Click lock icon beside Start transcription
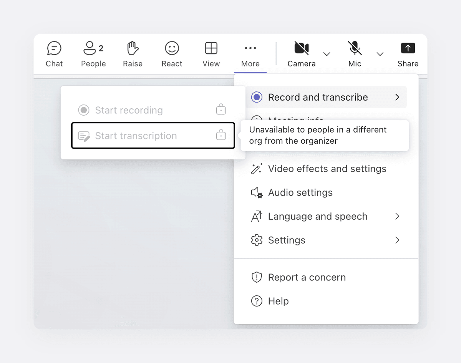461x363 pixels. pyautogui.click(x=221, y=135)
